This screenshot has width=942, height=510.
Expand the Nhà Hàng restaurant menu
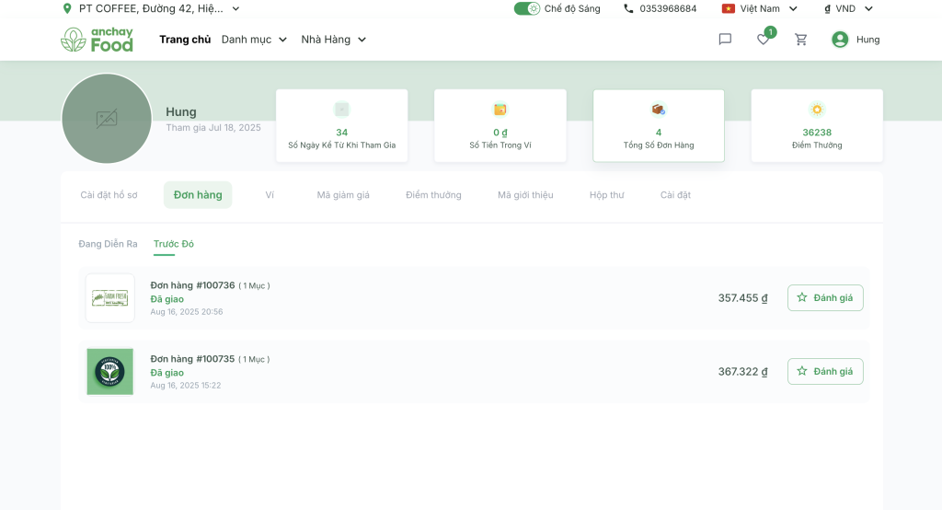click(333, 40)
